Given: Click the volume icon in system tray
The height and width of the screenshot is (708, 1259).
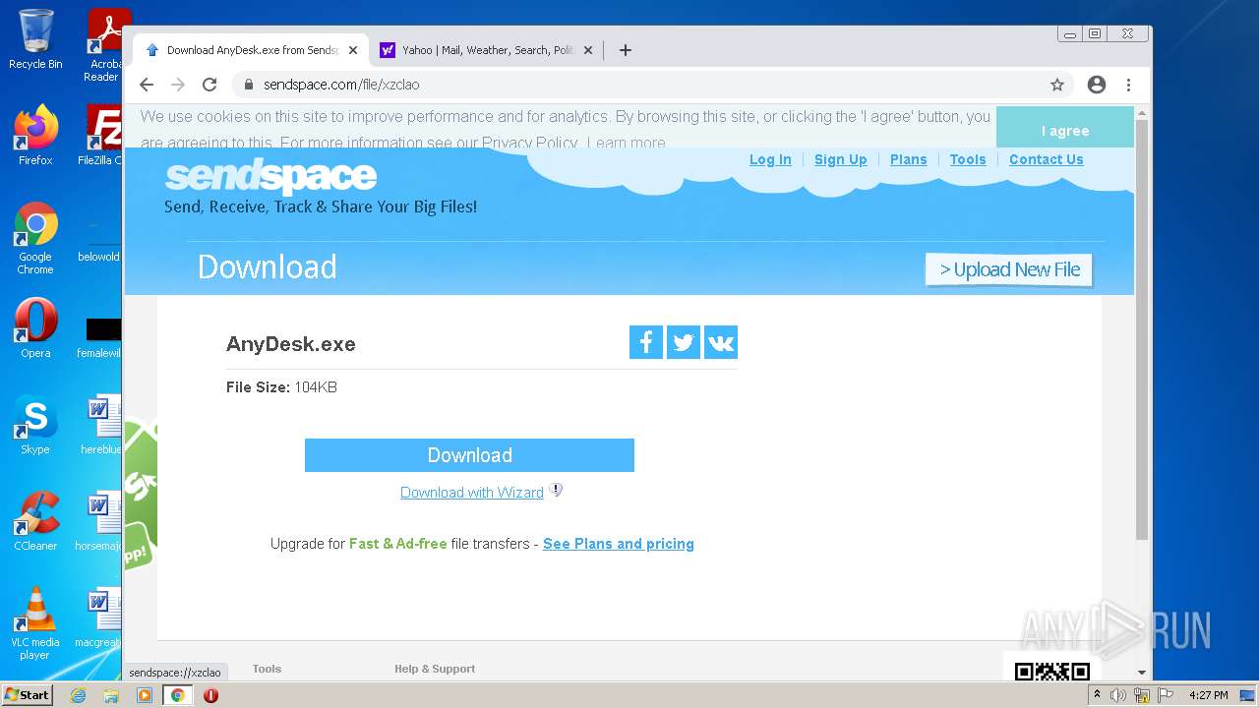Looking at the screenshot, I should (x=1118, y=695).
